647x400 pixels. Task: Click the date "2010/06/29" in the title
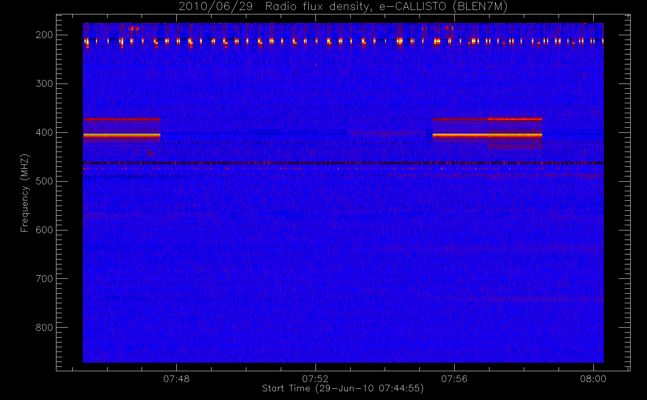[216, 7]
